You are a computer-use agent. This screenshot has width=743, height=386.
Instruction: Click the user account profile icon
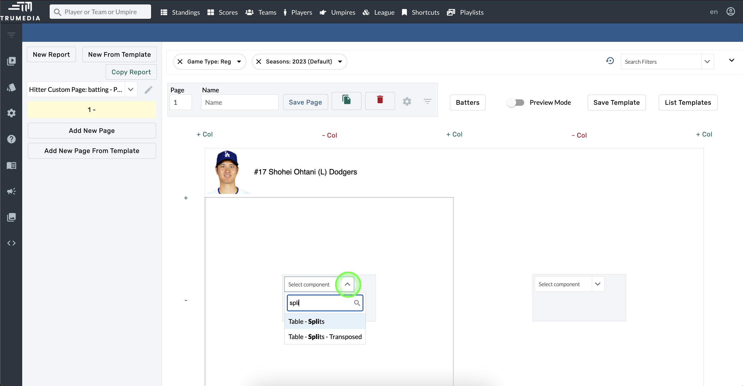tap(730, 12)
